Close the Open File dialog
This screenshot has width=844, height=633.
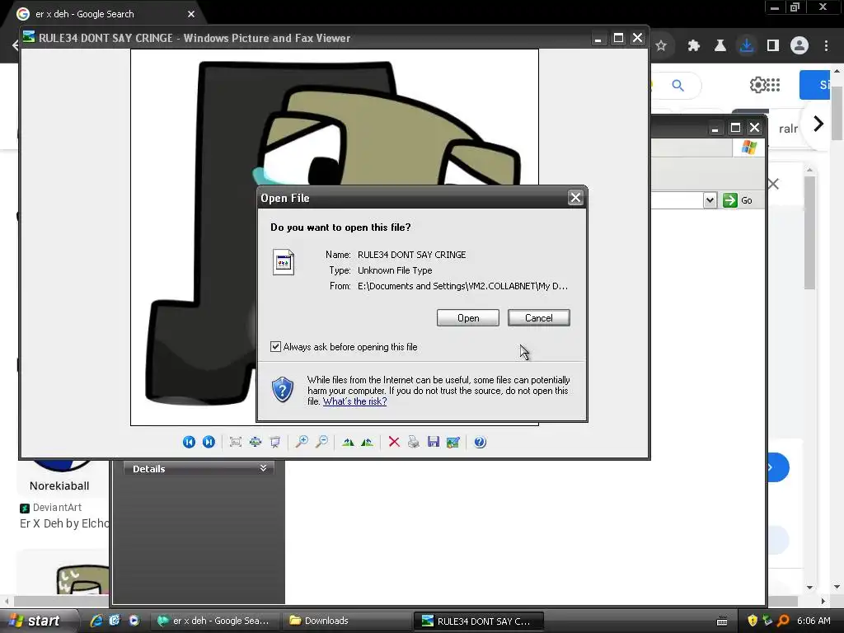point(575,198)
